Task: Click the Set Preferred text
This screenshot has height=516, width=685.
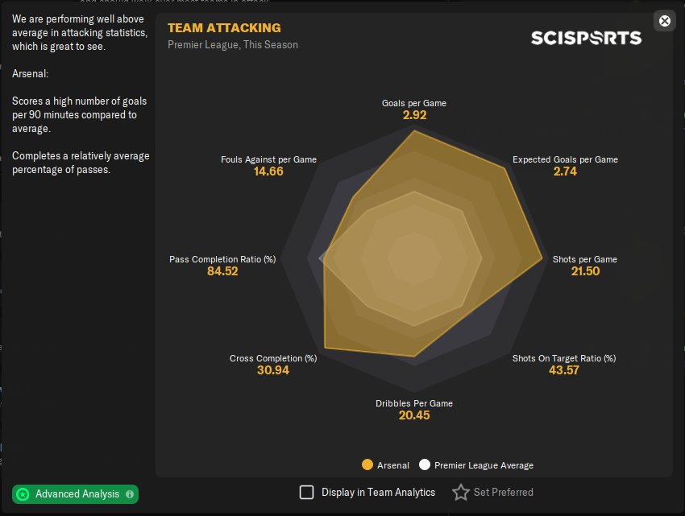Action: [503, 492]
